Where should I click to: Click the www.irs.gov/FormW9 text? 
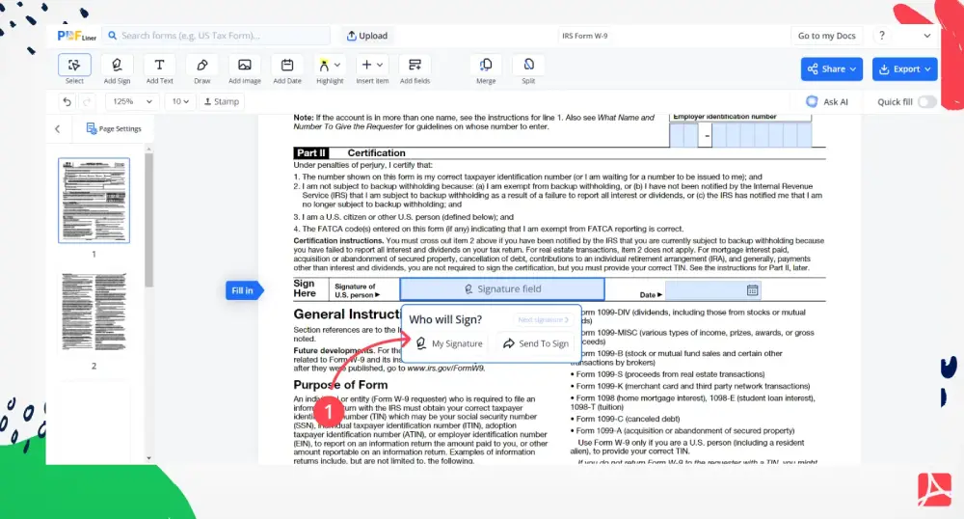(x=445, y=369)
